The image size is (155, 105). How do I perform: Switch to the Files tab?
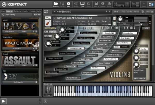click(3, 11)
